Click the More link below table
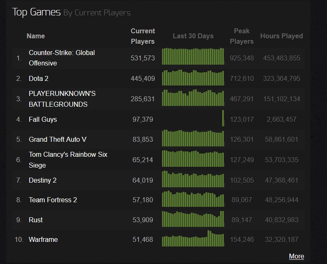The image size is (327, 264). [296, 256]
